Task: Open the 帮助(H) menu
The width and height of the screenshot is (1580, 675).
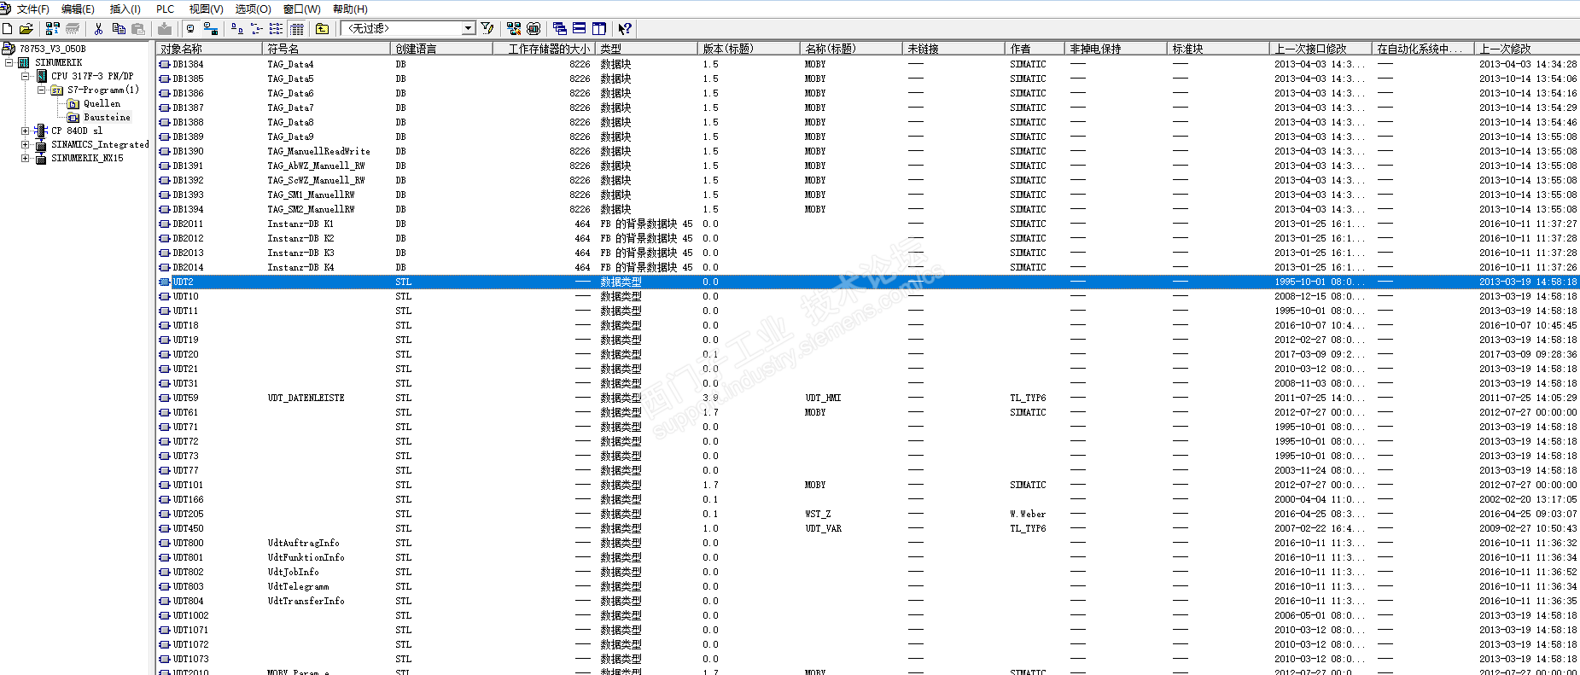Action: tap(350, 9)
